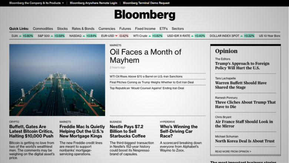The width and height of the screenshot is (289, 163).
Task: Click the USD-IDR +0.40% value
Action: (x=200, y=36)
